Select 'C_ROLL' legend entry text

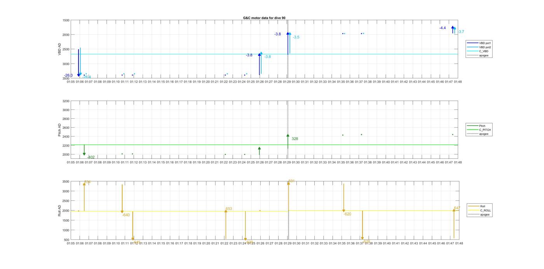pos(486,210)
